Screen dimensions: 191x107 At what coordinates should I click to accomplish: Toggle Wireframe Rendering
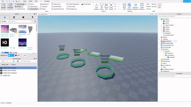tap(135, 7)
